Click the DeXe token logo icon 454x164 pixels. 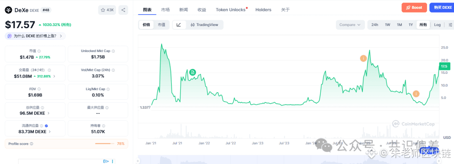click(9, 10)
